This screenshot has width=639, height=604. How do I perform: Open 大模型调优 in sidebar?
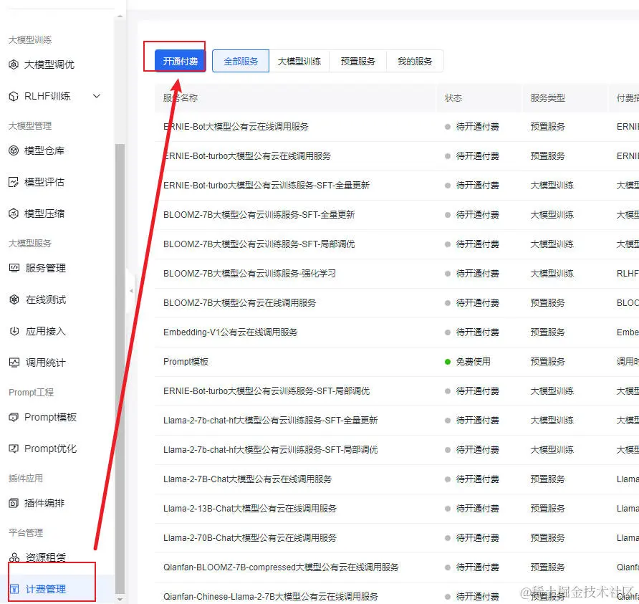(49, 64)
